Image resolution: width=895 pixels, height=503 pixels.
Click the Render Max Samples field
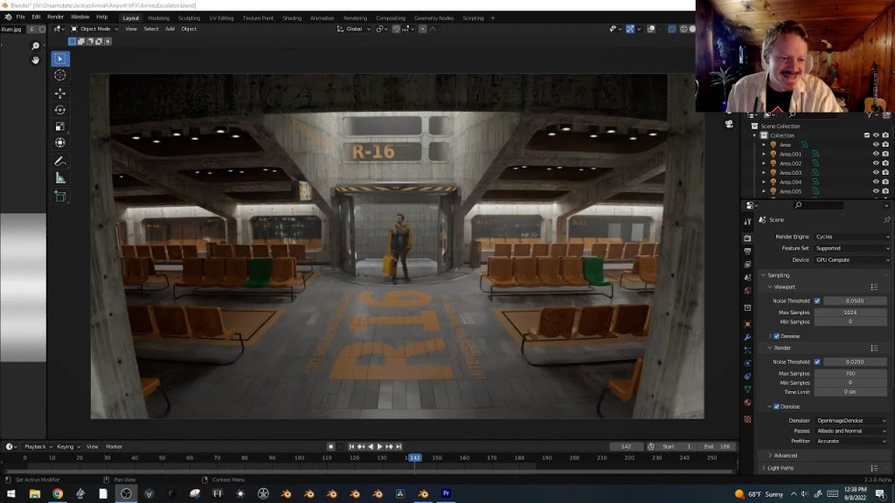tap(850, 374)
